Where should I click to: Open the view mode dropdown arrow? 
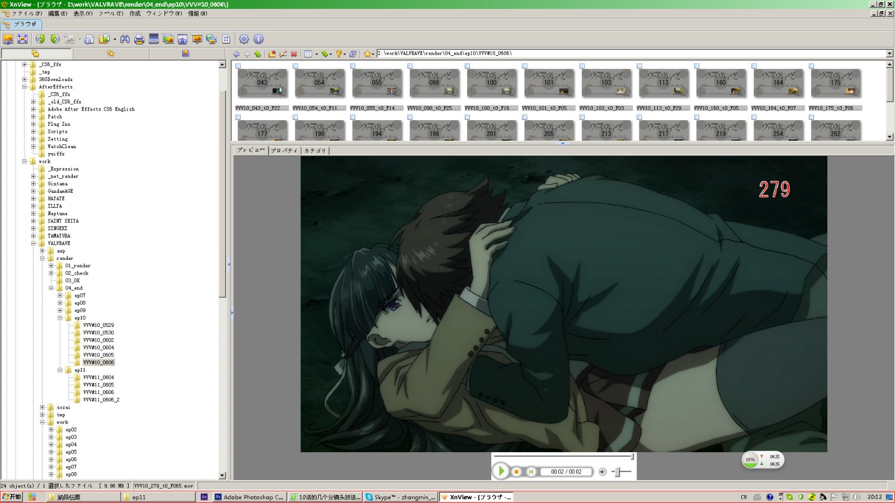click(317, 54)
